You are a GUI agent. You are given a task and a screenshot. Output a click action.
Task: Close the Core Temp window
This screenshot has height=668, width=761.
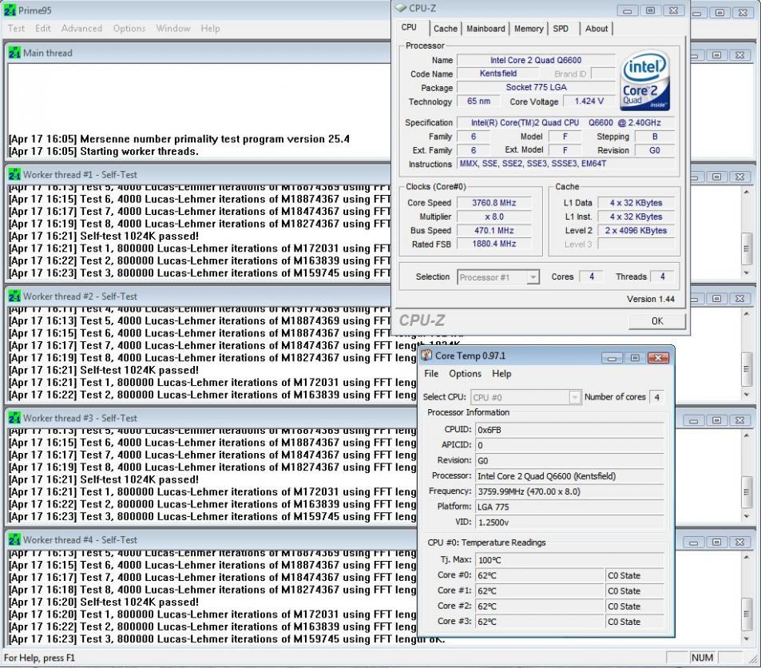(658, 358)
